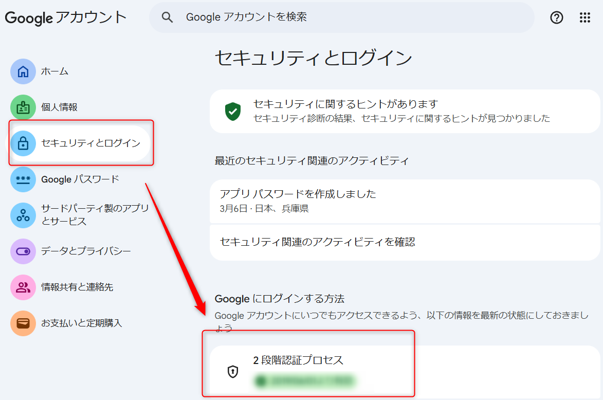This screenshot has width=603, height=400.
Task: Click the green security shield icon
Action: point(233,111)
